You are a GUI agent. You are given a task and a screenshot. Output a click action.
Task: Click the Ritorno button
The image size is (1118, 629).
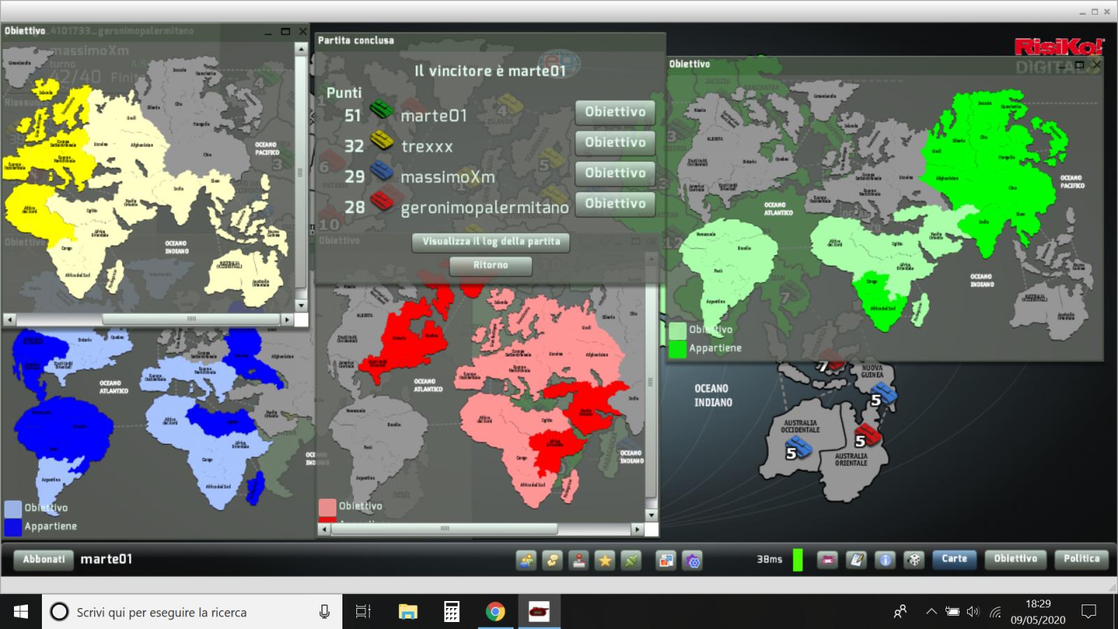pos(491,266)
